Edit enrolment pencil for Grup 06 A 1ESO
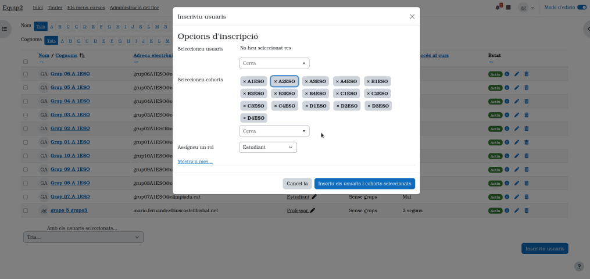 coord(517,74)
